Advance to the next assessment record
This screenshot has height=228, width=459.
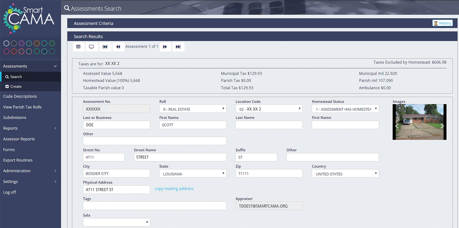[165, 47]
